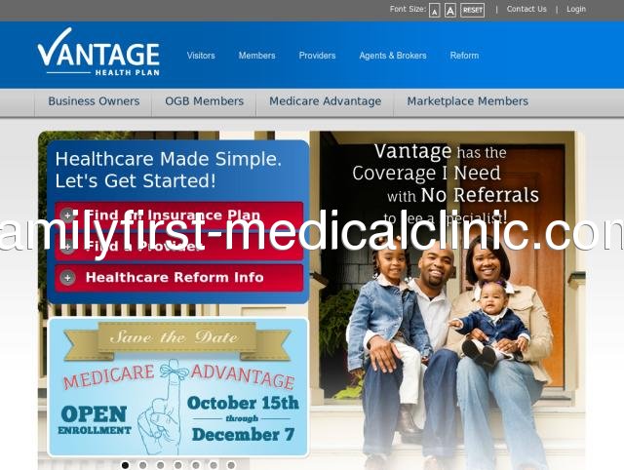This screenshot has height=470, width=624.
Task: Open the Medicare Advantage tab
Action: (325, 101)
